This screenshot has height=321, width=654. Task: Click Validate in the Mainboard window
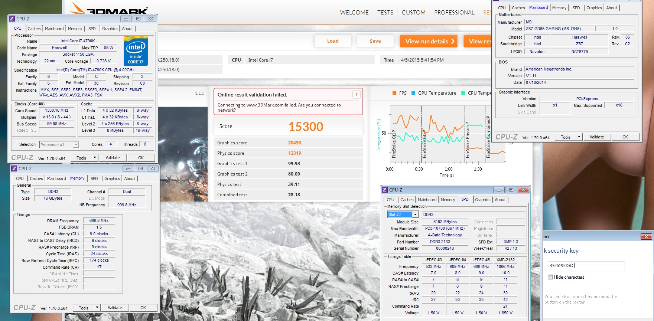point(597,137)
